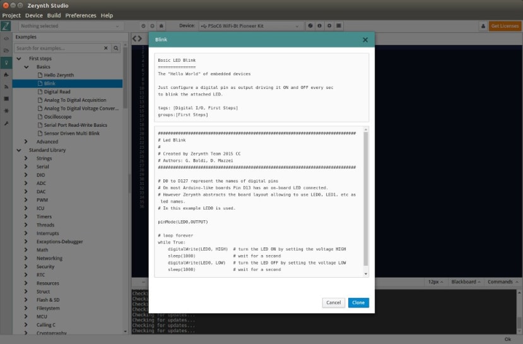Viewport: 523px width, 344px height.
Task: Click the search magnifier in Examples panel
Action: 115,49
